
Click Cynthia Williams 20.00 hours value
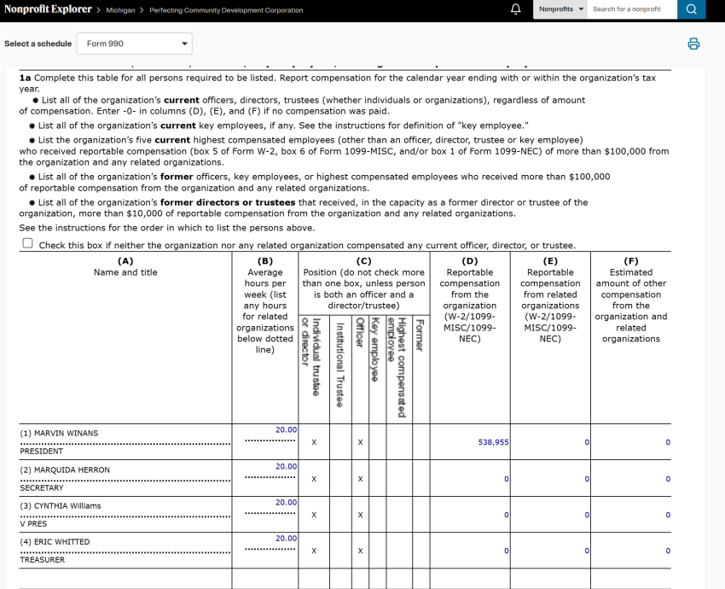(287, 503)
